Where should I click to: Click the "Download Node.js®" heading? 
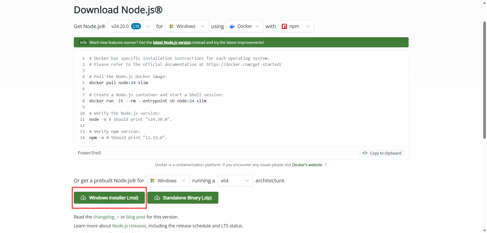[118, 10]
